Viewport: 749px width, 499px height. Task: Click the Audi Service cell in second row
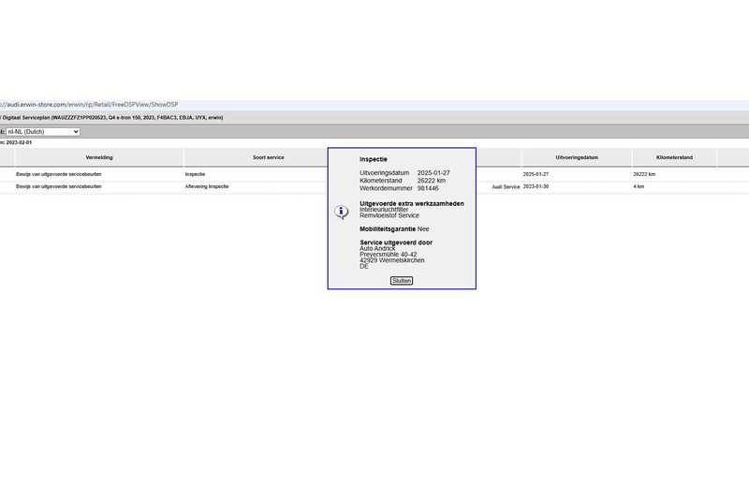pos(506,186)
